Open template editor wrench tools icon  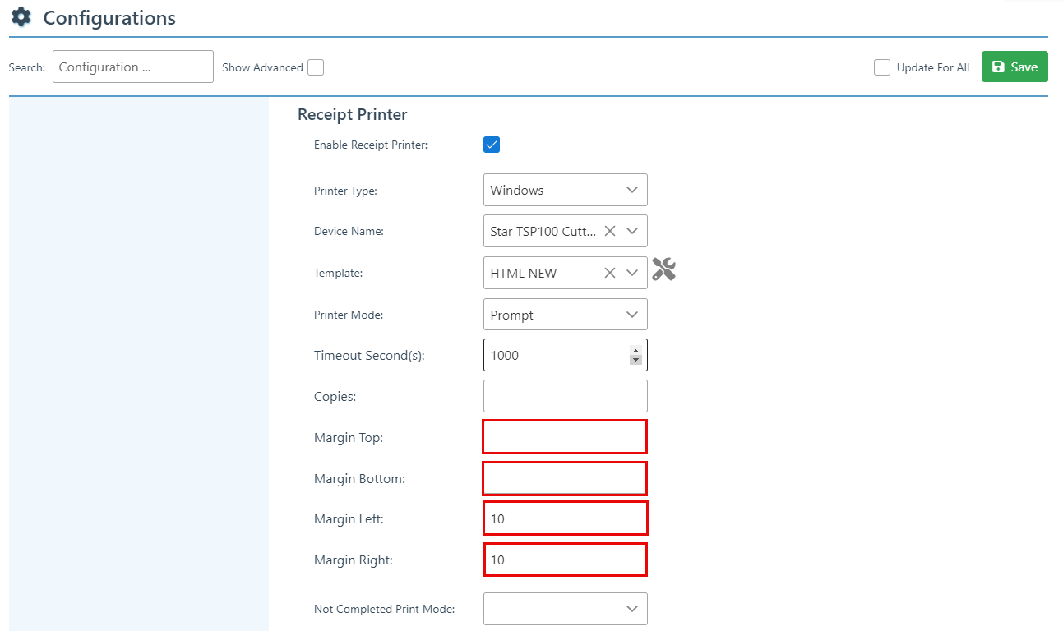click(663, 269)
